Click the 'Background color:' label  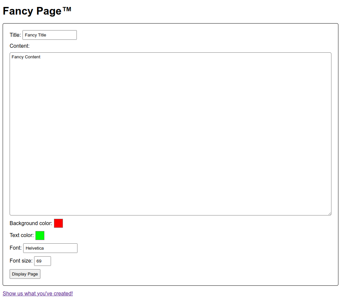pos(31,223)
